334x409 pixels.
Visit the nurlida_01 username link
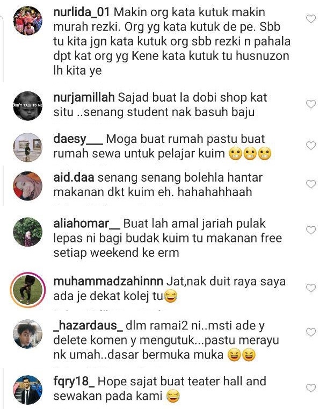82,12
